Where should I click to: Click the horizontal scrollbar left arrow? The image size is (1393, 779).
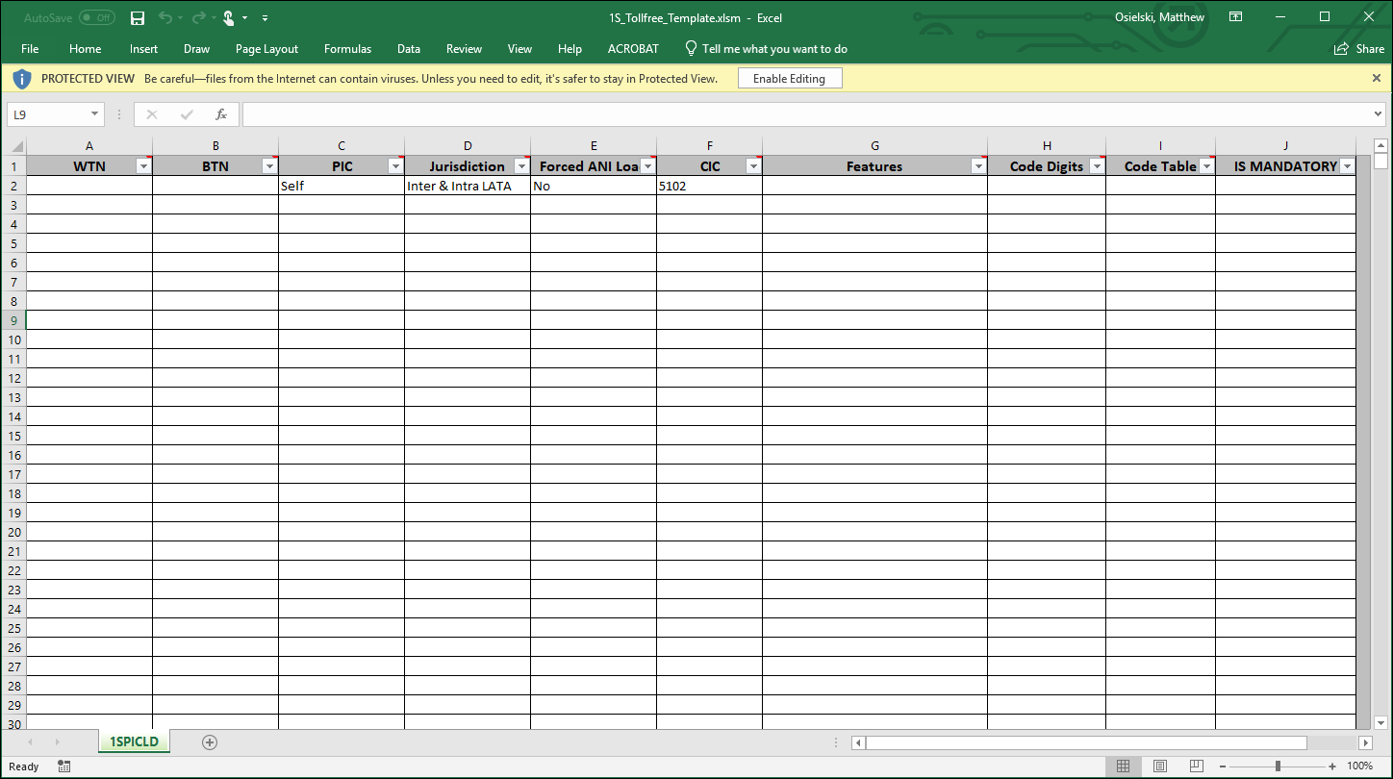click(859, 742)
